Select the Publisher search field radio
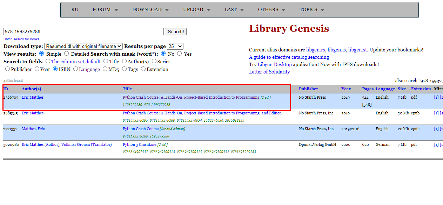Image resolution: width=443 pixels, height=205 pixels. tap(8, 69)
